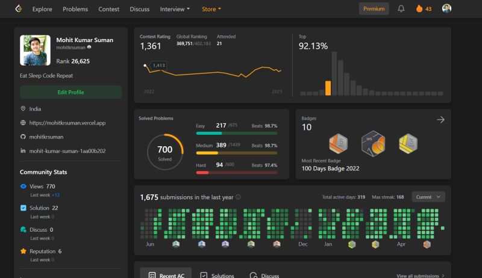Open badges list with arrow icon
Screen dimensions: 482x278
[x=440, y=120]
